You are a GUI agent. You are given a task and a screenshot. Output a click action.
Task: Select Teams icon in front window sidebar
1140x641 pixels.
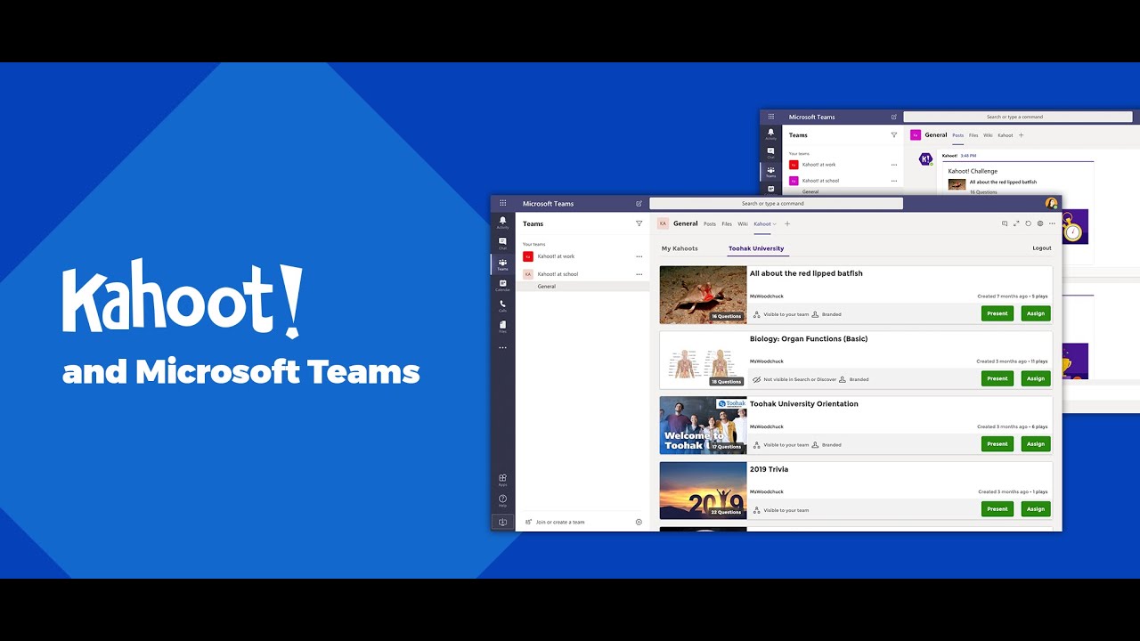(x=503, y=264)
